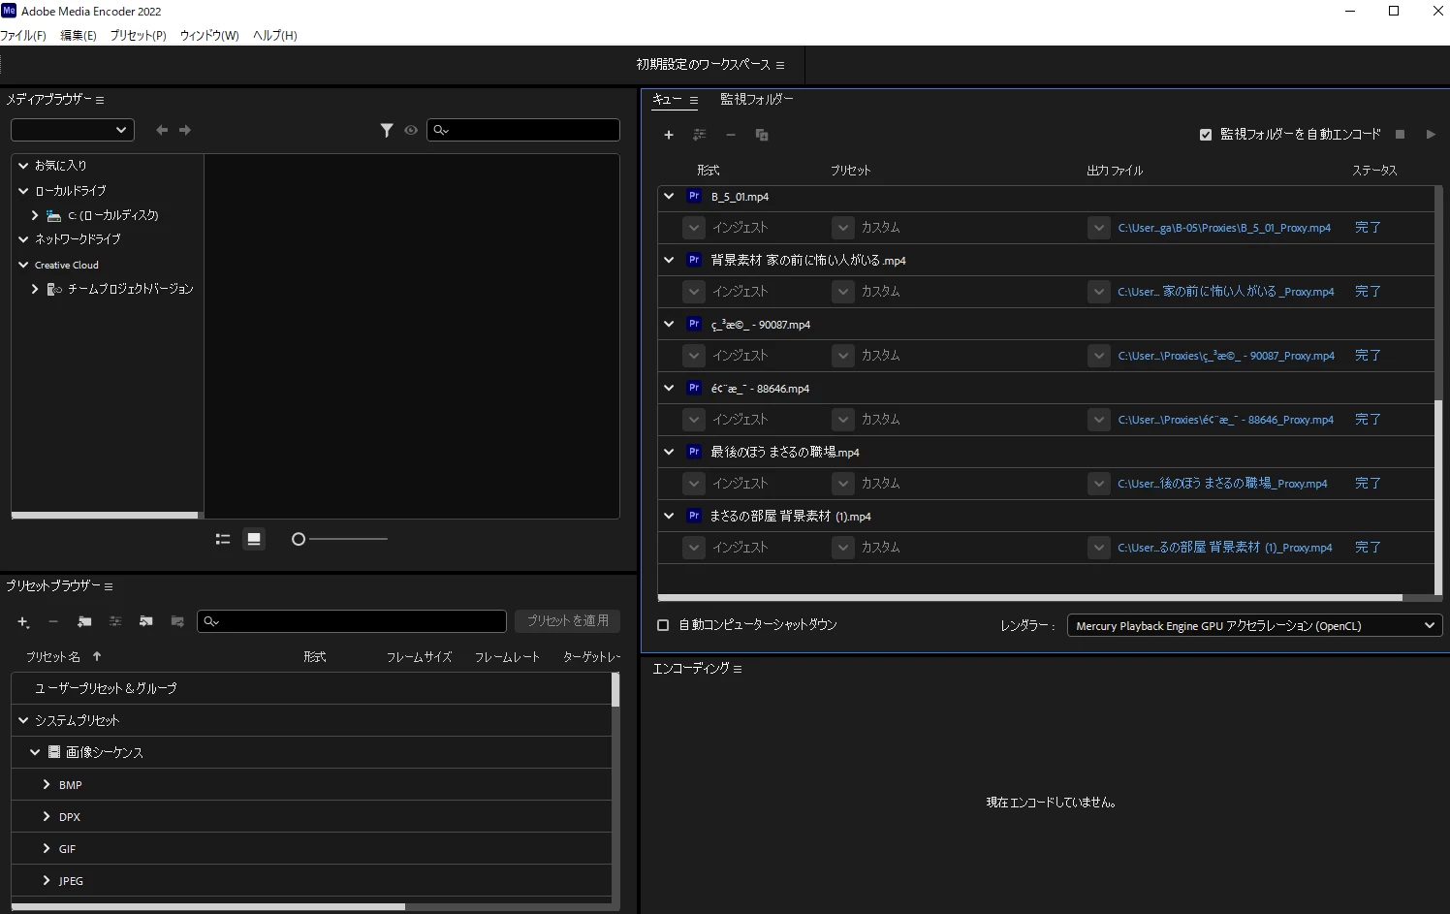The width and height of the screenshot is (1450, 914).
Task: Switch Media Browser to thumbnail view
Action: click(x=254, y=539)
